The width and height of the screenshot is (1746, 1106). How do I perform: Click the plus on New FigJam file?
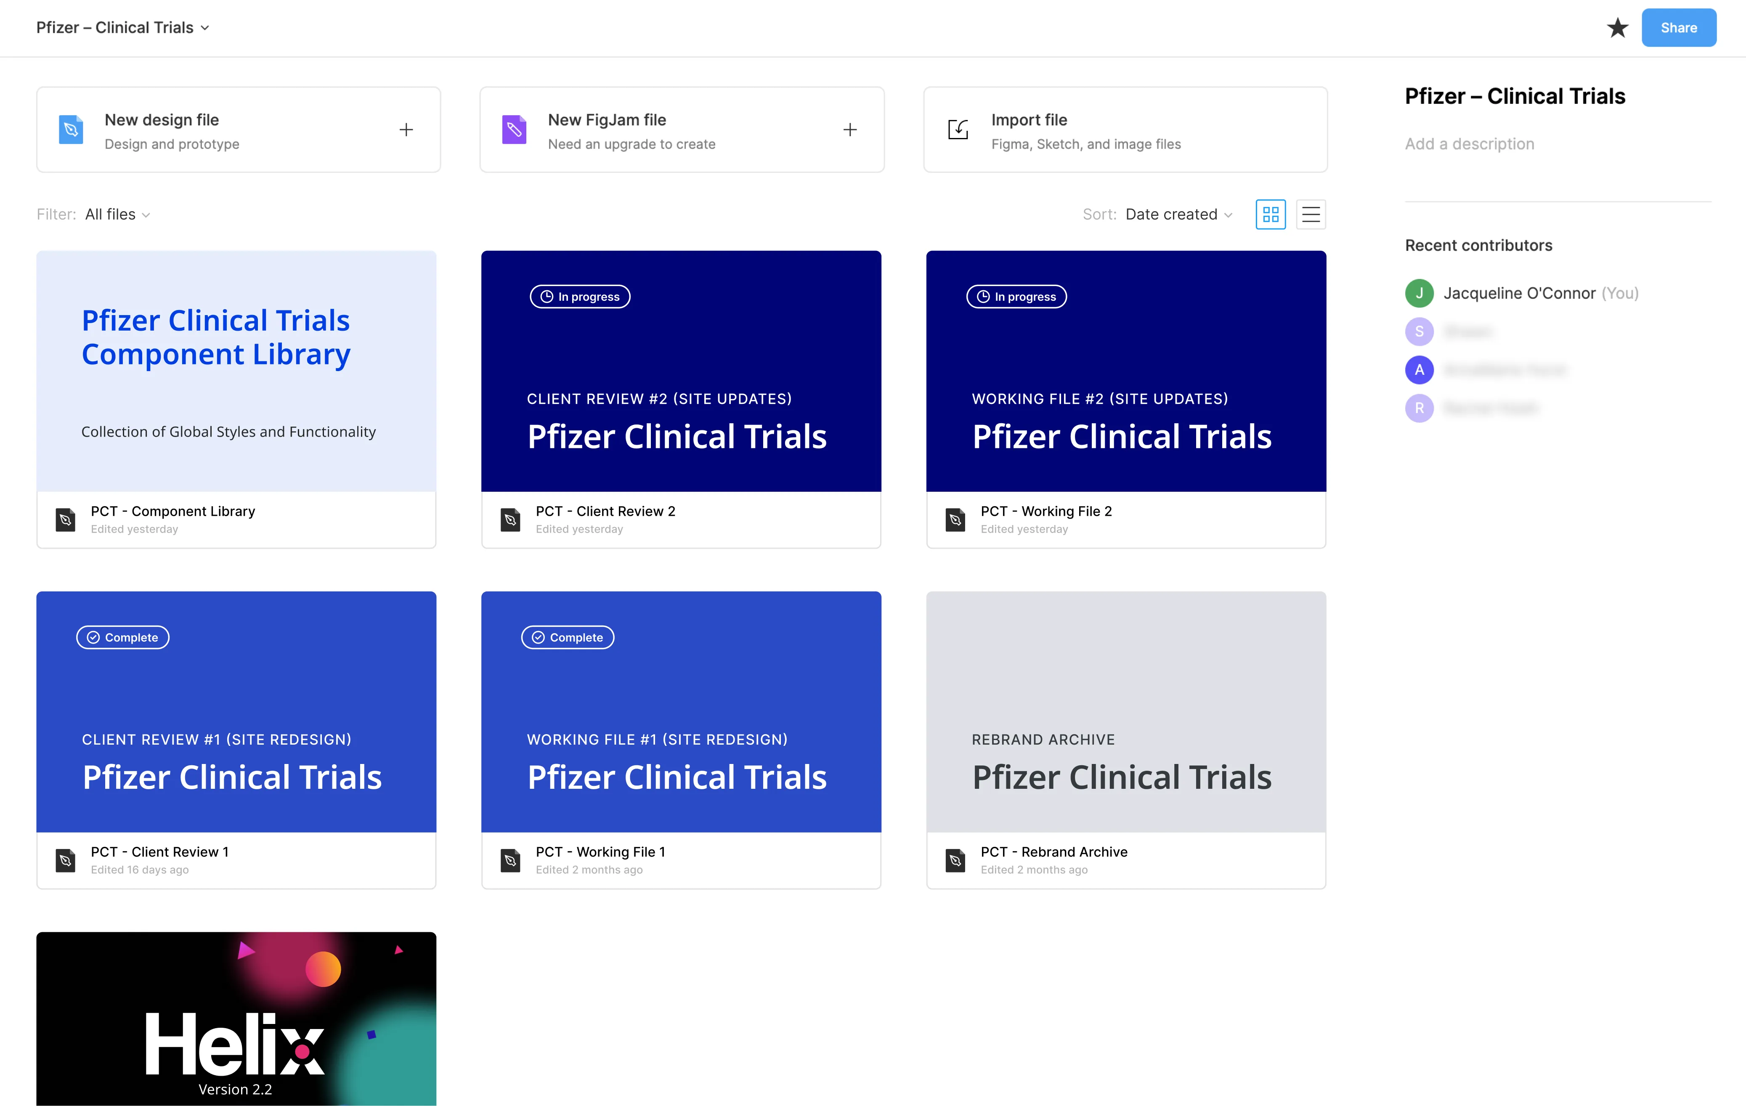[x=850, y=130]
